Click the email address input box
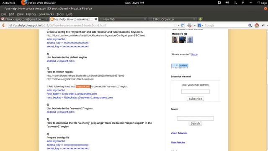268x151 pixels. pos(196,91)
